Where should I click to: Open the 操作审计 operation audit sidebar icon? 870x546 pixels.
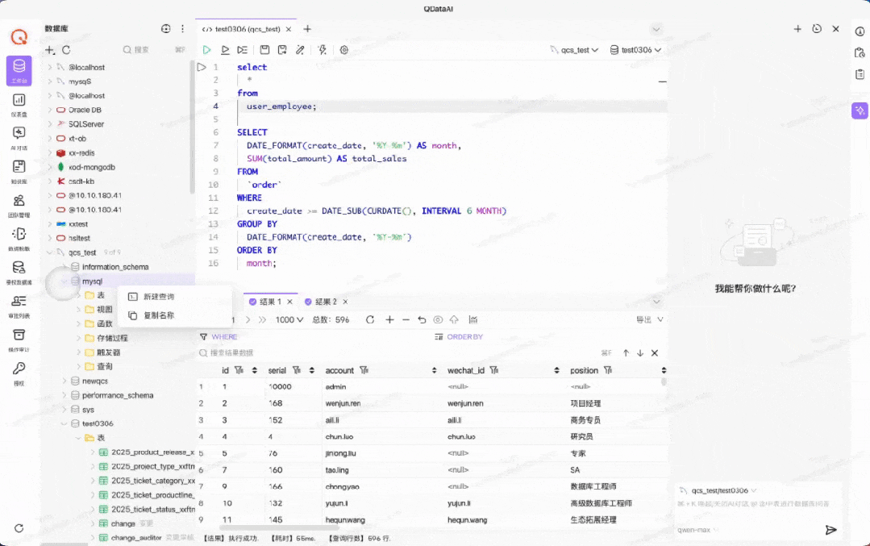point(19,340)
